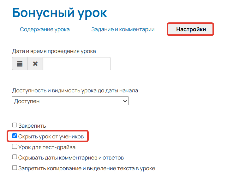Enable the Закрепить checkbox
The width and height of the screenshot is (233, 180).
pos(15,125)
